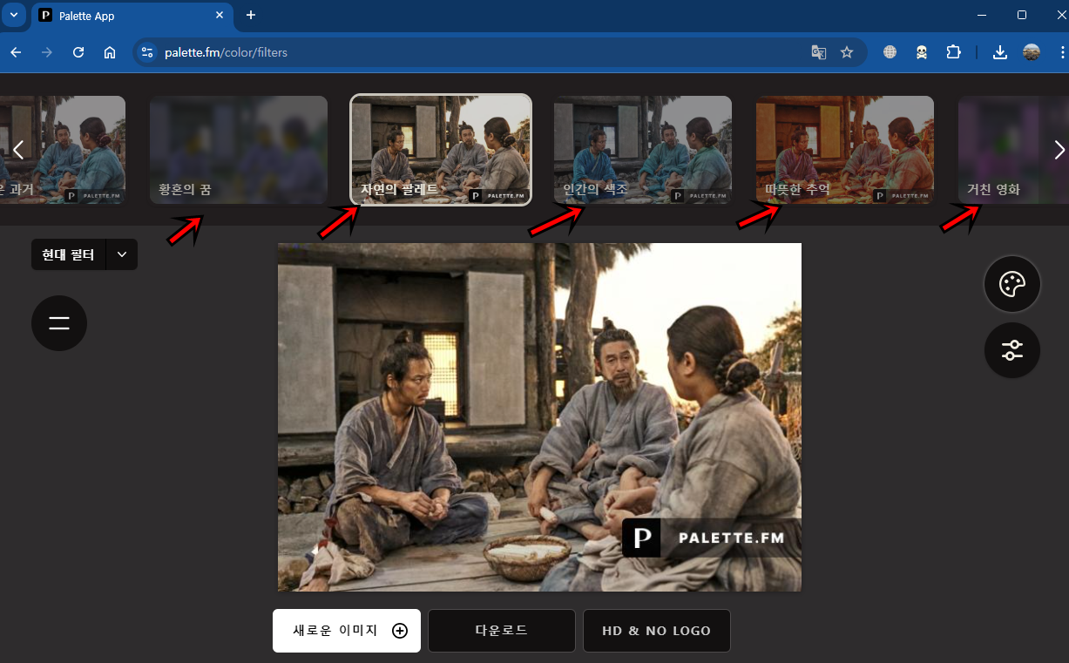Open a new browser tab
Viewport: 1069px width, 663px height.
[251, 16]
